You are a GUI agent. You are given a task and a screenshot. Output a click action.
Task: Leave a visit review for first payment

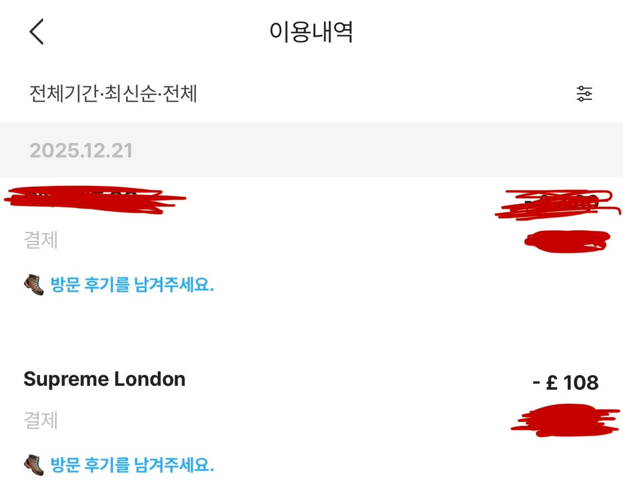[132, 286]
